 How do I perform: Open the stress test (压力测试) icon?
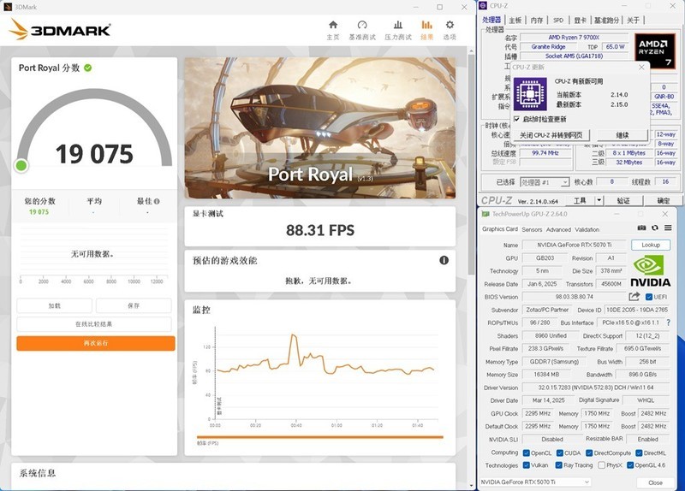(x=397, y=25)
